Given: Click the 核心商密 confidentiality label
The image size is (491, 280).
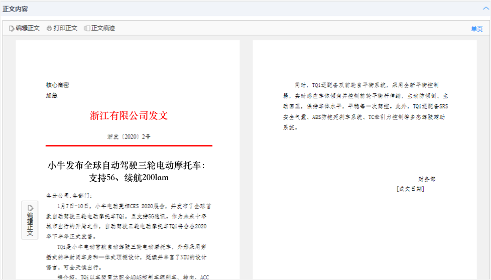Looking at the screenshot, I should tap(57, 85).
